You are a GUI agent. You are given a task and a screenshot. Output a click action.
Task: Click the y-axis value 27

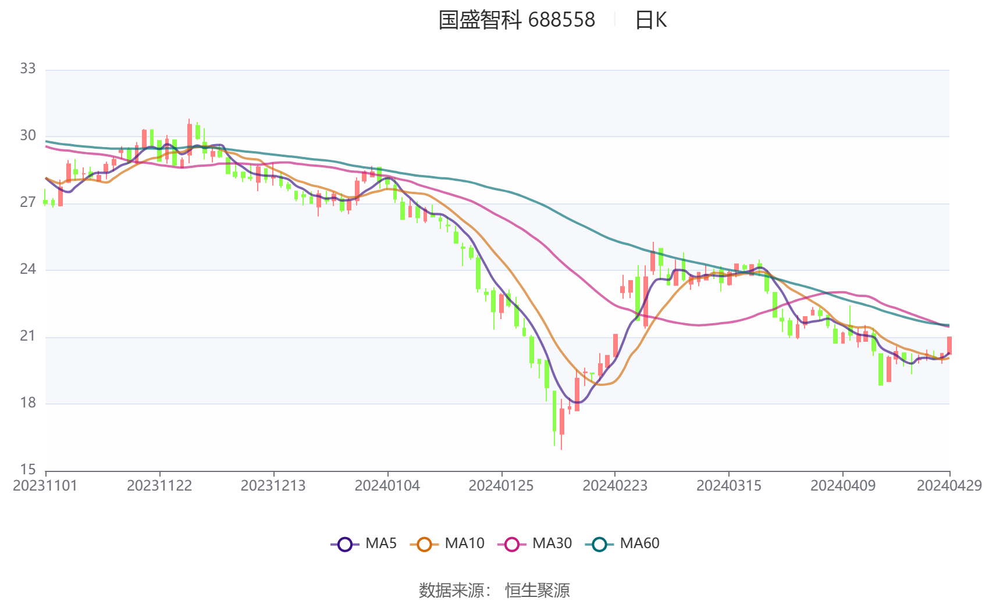28,203
